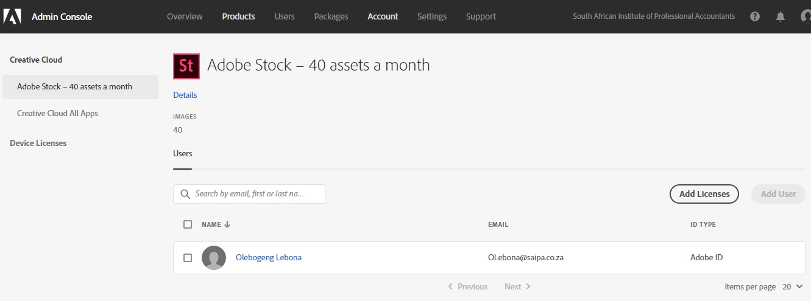Click South African Institute organization name
Image resolution: width=811 pixels, height=301 pixels.
[x=654, y=16]
